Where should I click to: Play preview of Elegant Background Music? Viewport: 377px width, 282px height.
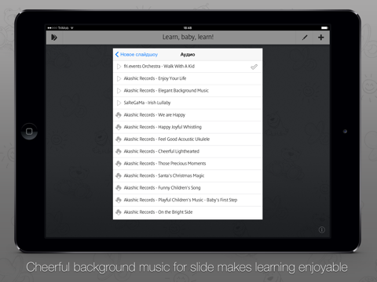point(119,91)
